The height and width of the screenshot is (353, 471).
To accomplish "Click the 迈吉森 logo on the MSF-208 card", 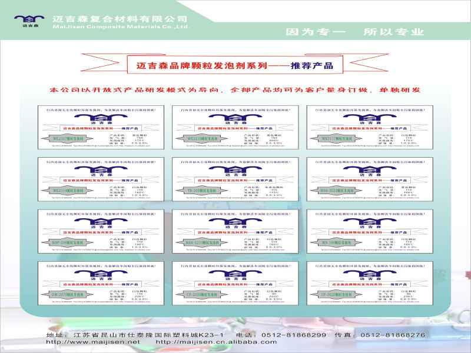I will point(101,223).
